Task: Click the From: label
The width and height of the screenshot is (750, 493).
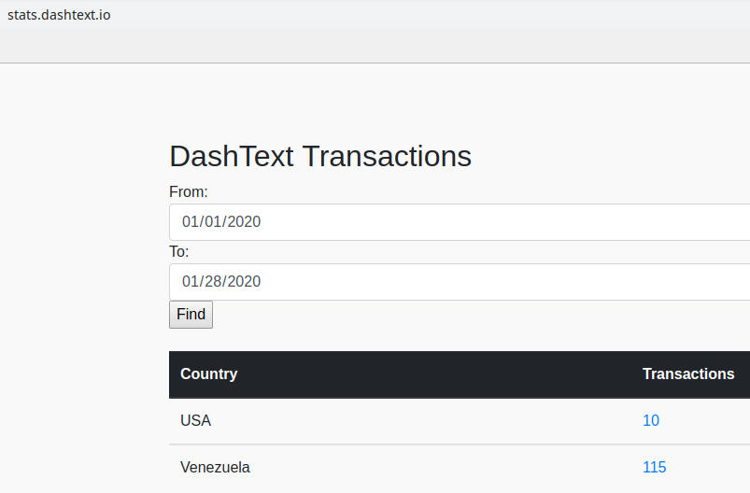Action: (x=189, y=191)
